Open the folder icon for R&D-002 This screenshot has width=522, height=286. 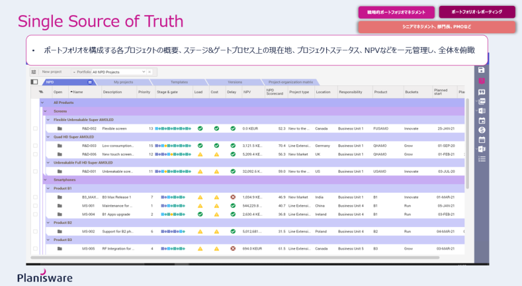pos(59,128)
